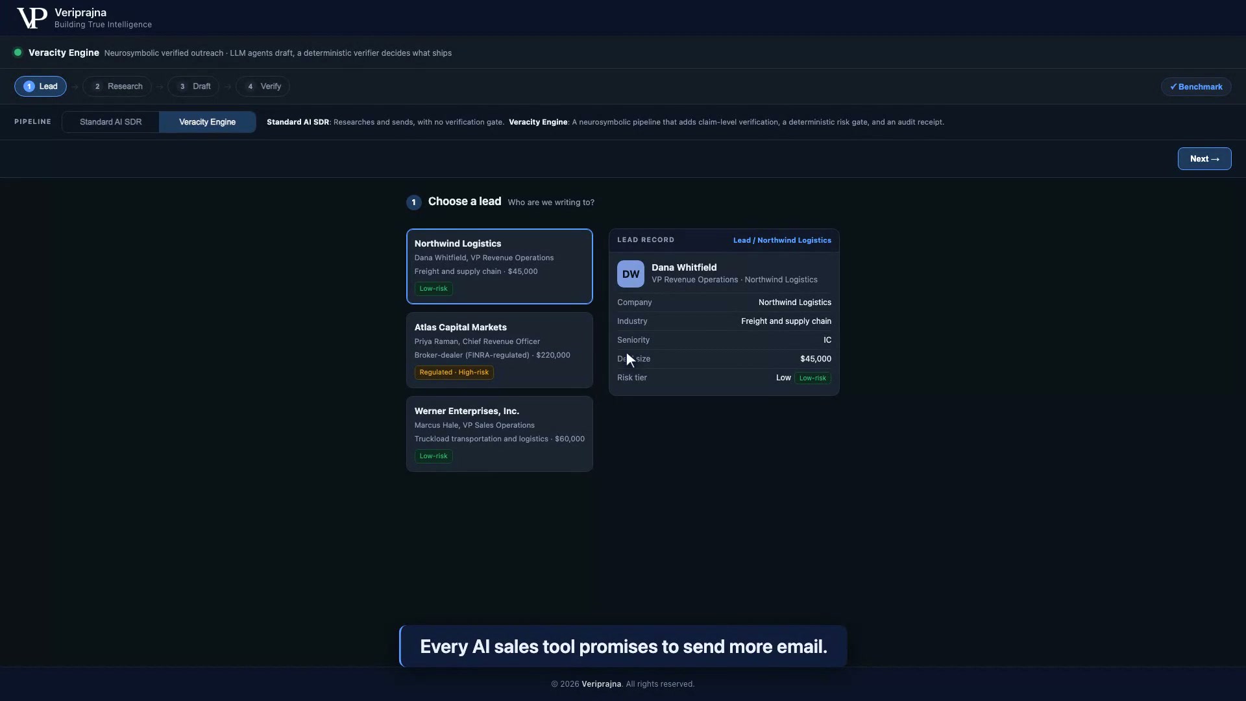Open the Benchmark view

(1196, 86)
